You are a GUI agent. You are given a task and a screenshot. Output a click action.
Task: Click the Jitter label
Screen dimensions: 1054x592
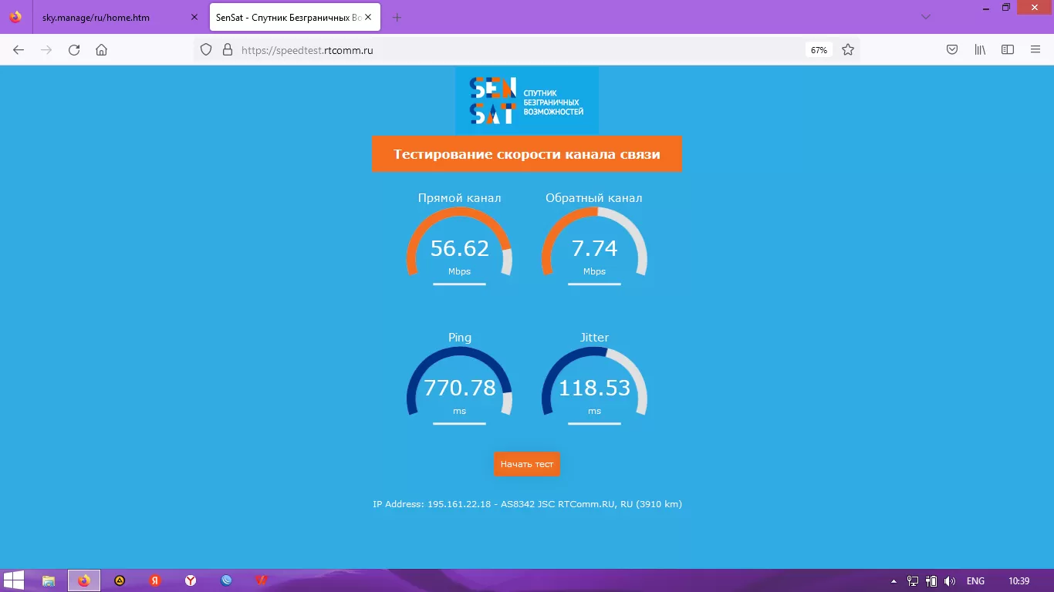(x=594, y=338)
